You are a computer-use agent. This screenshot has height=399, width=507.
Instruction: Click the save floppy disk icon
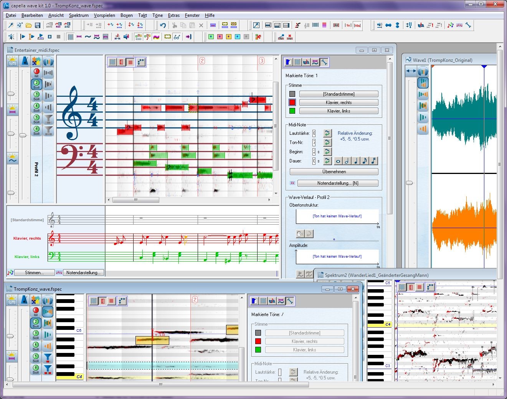(x=38, y=25)
